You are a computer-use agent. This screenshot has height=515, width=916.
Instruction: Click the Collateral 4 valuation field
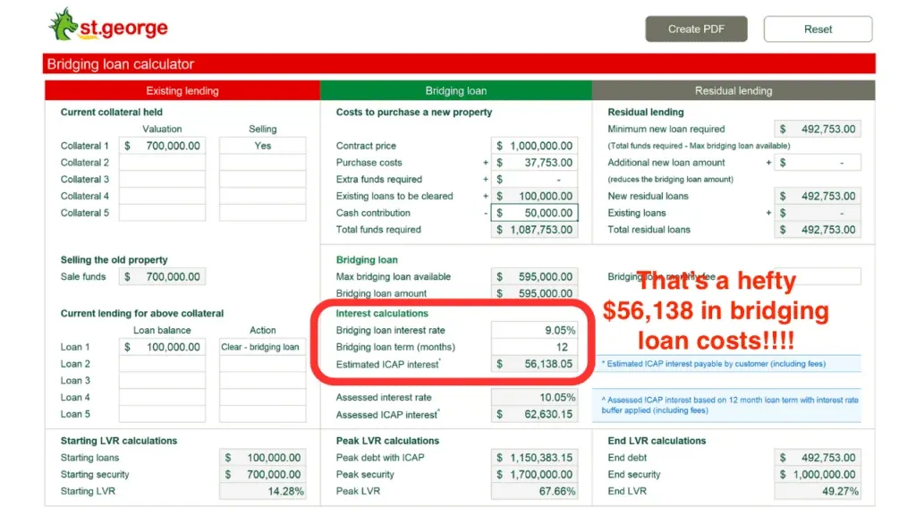pyautogui.click(x=163, y=196)
